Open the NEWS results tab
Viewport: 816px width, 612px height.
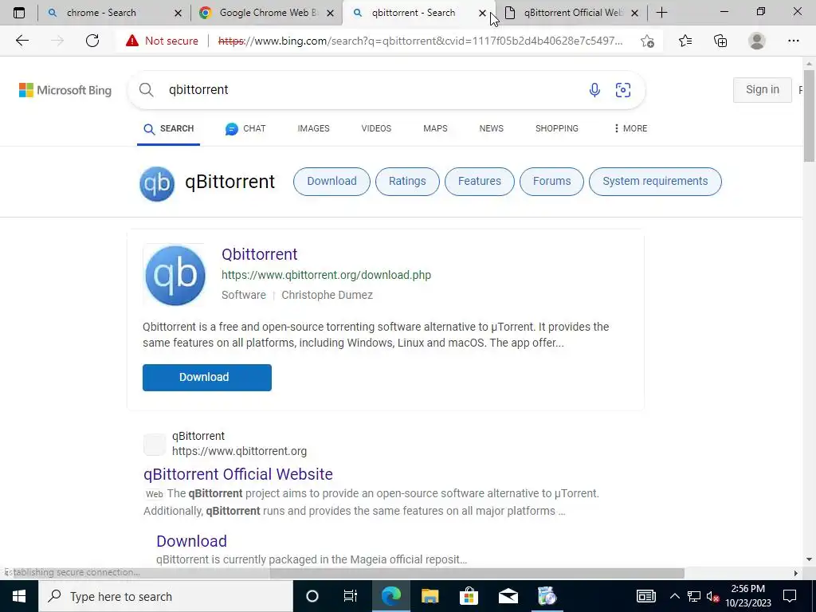(x=491, y=128)
